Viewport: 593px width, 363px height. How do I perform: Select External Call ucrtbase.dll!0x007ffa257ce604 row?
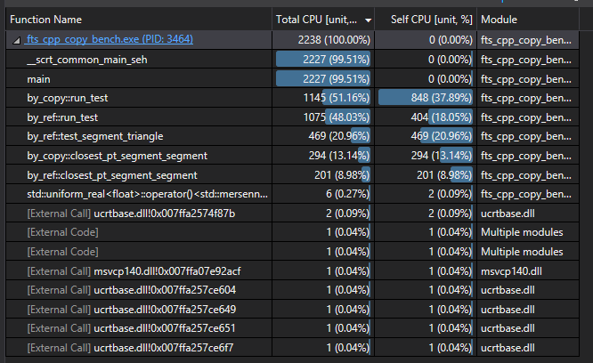(292, 290)
